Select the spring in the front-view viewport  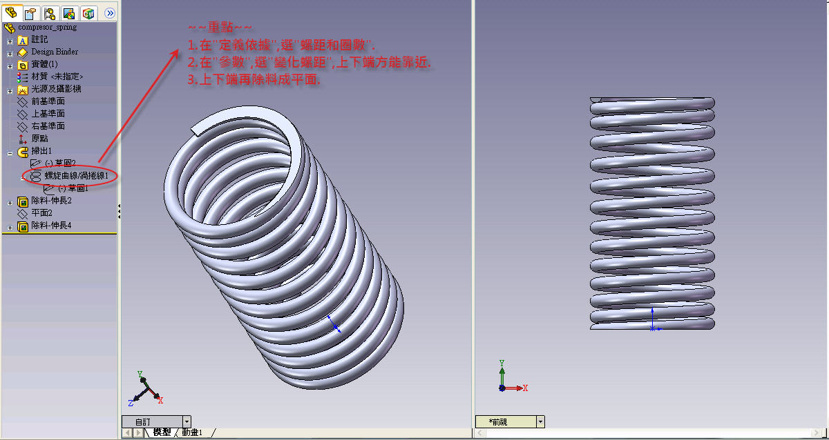point(652,213)
